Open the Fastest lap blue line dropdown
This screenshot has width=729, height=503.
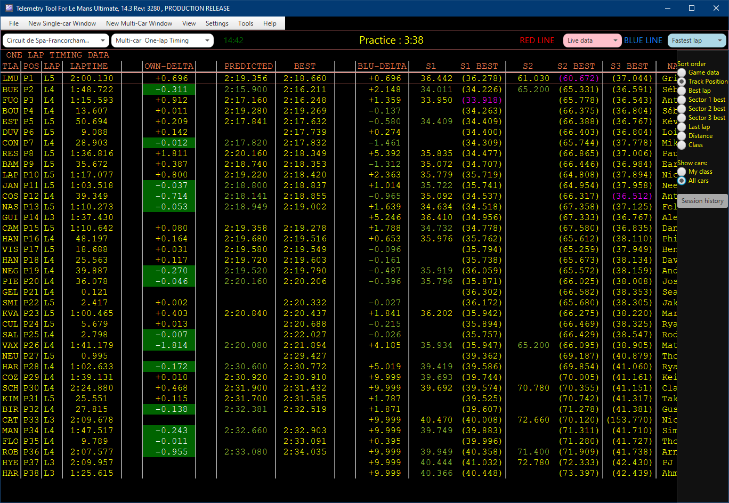[697, 40]
